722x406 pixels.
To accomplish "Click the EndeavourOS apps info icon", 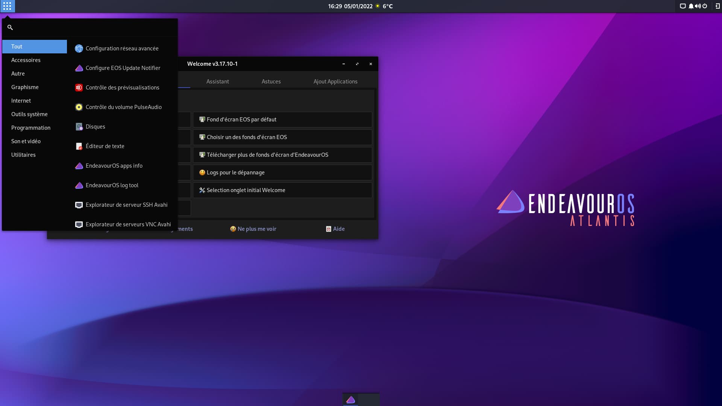I will (x=79, y=166).
